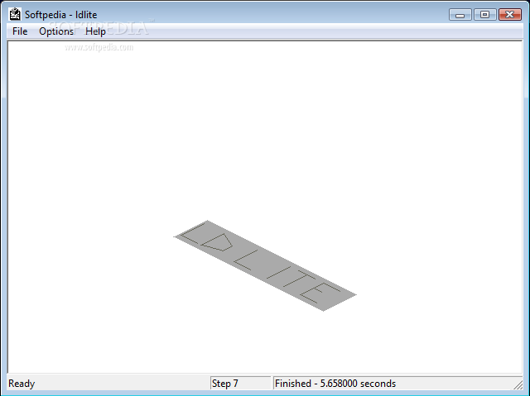Image resolution: width=530 pixels, height=396 pixels.
Task: Maximize the ldlite window
Action: coord(484,15)
